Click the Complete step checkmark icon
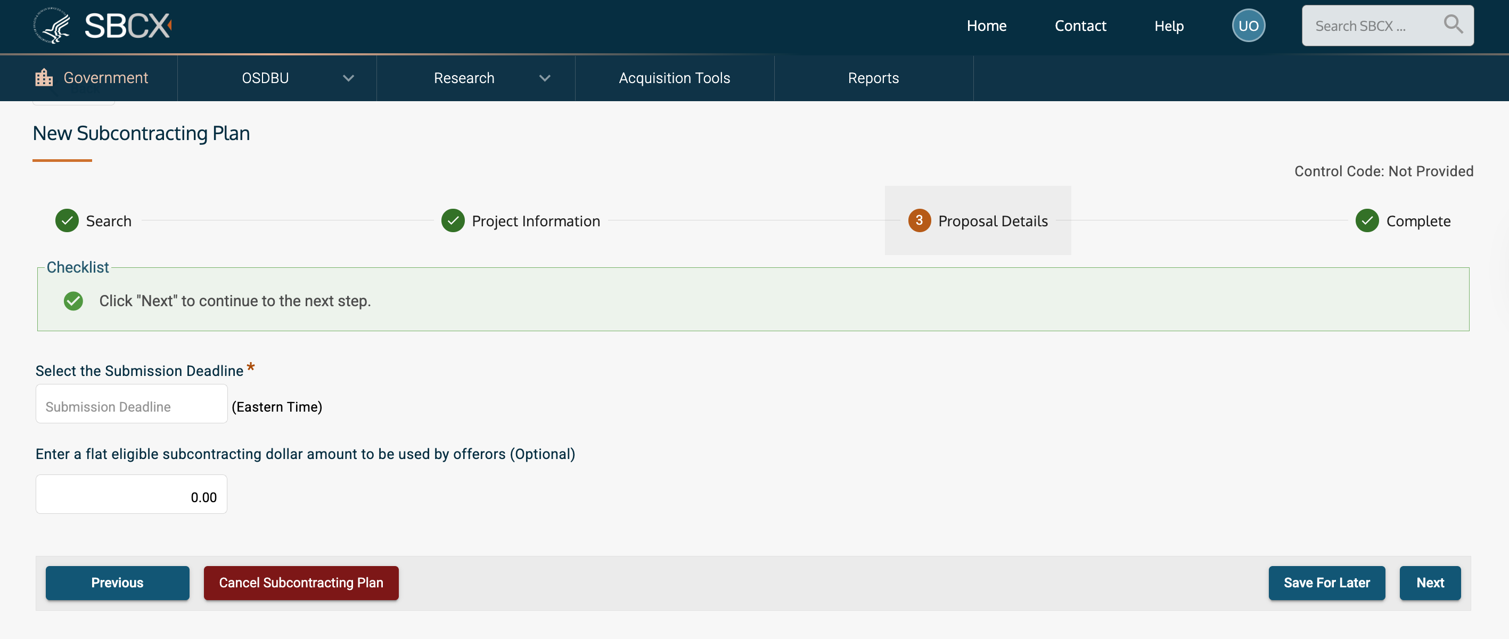The width and height of the screenshot is (1509, 639). (1367, 221)
